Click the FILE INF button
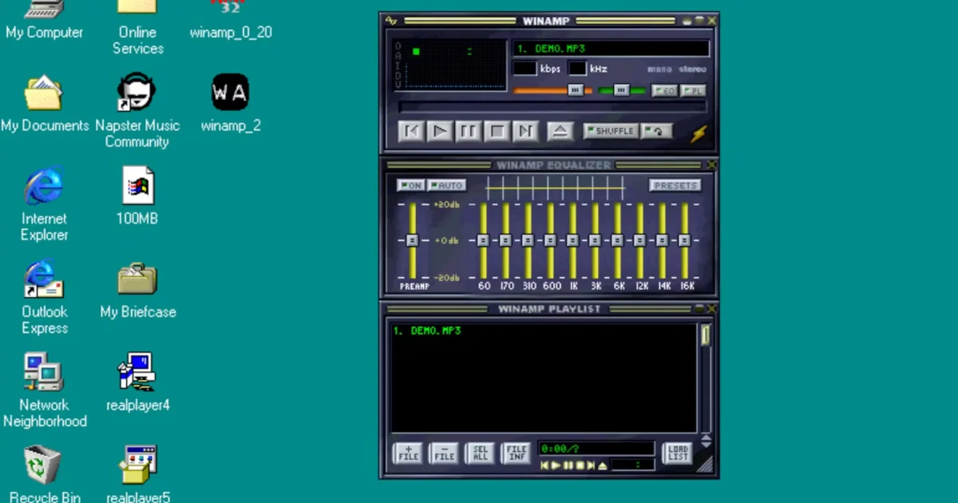958x503 pixels. click(516, 453)
